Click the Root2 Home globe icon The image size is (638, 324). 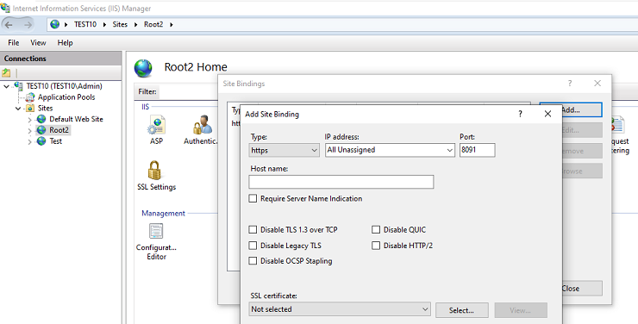pyautogui.click(x=143, y=68)
